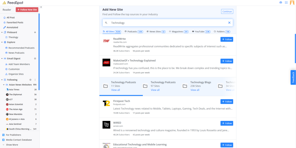Collapse the Asian News Websites folder

tap(4, 85)
